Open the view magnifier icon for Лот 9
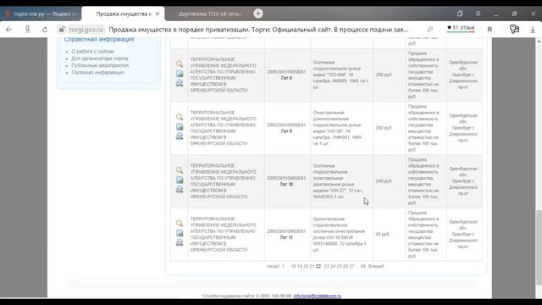This screenshot has height=305, width=542. (x=180, y=117)
